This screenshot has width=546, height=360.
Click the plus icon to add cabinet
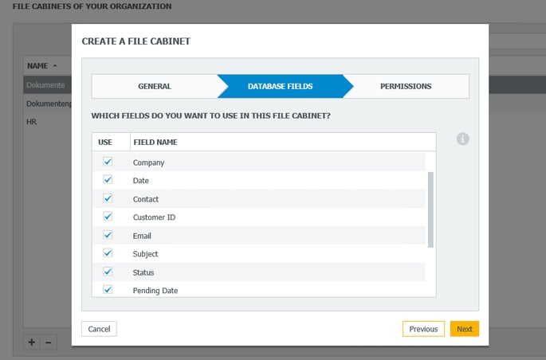[x=31, y=342]
